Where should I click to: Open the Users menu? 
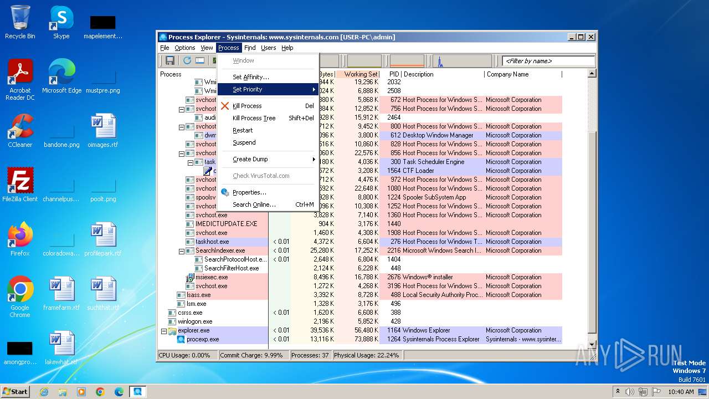(x=269, y=48)
